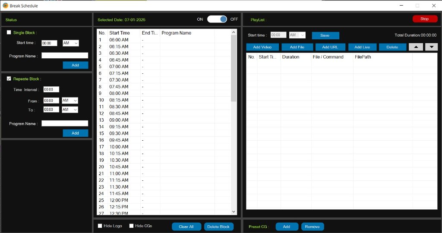Click the FilePath column header
The width and height of the screenshot is (442, 233).
point(382,57)
